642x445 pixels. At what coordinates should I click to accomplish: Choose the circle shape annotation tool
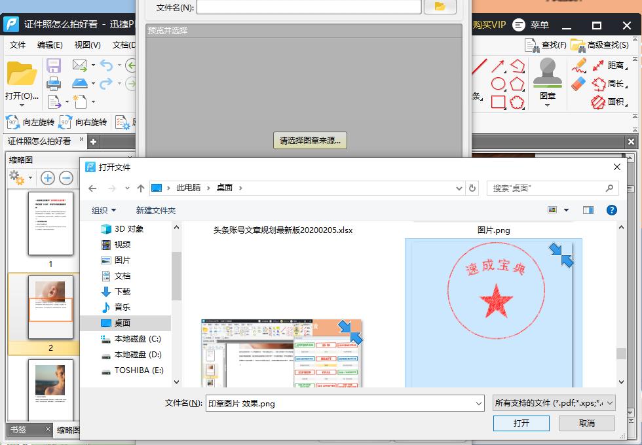[499, 84]
